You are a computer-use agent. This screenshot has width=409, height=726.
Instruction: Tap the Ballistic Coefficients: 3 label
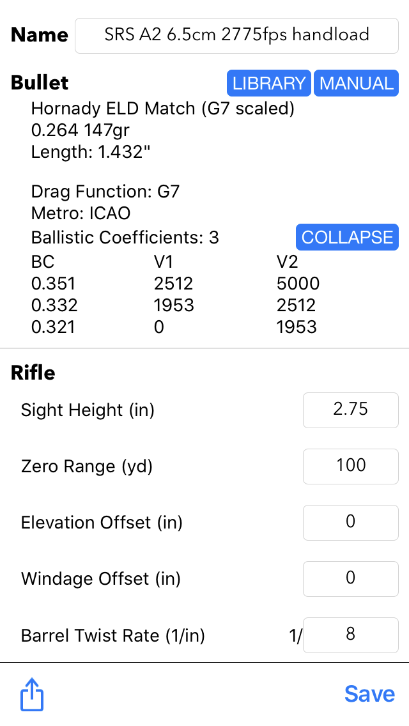(x=125, y=238)
